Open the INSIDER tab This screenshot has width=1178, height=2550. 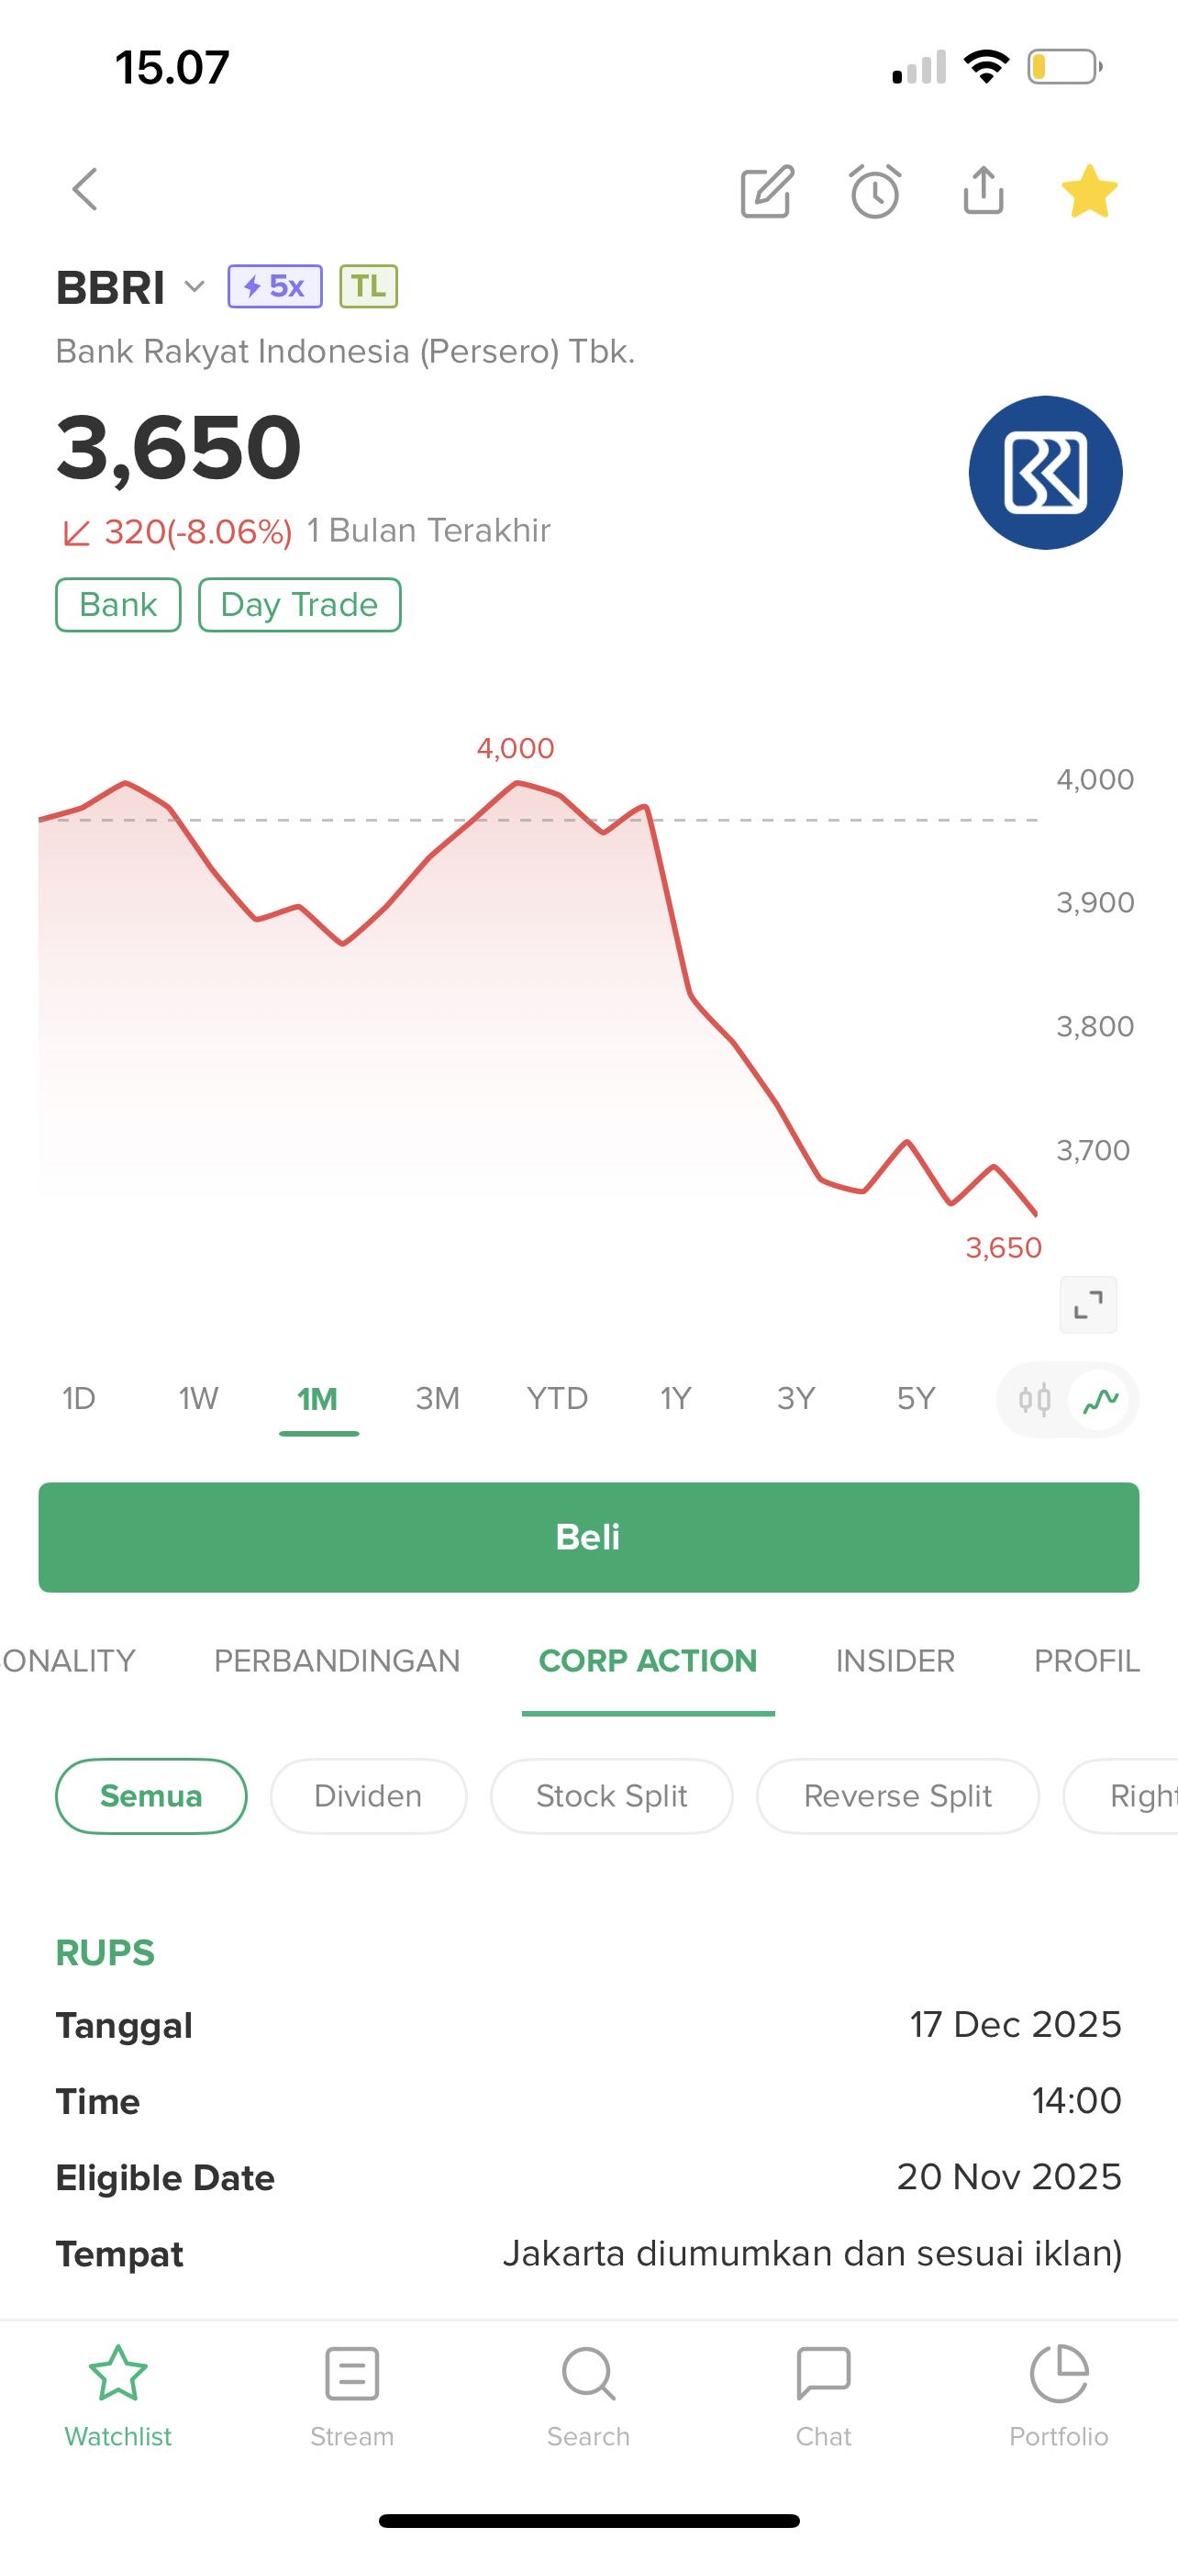coord(895,1661)
